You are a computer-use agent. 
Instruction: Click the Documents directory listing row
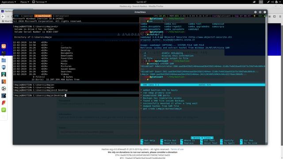point(43,53)
